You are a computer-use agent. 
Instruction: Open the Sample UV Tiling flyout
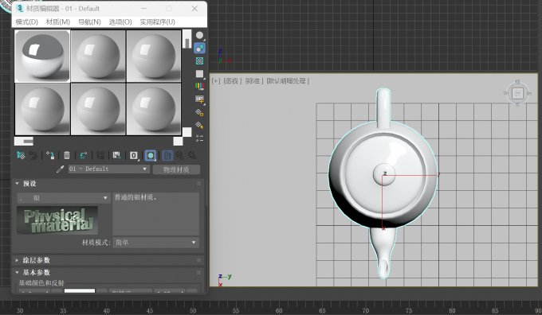click(199, 74)
